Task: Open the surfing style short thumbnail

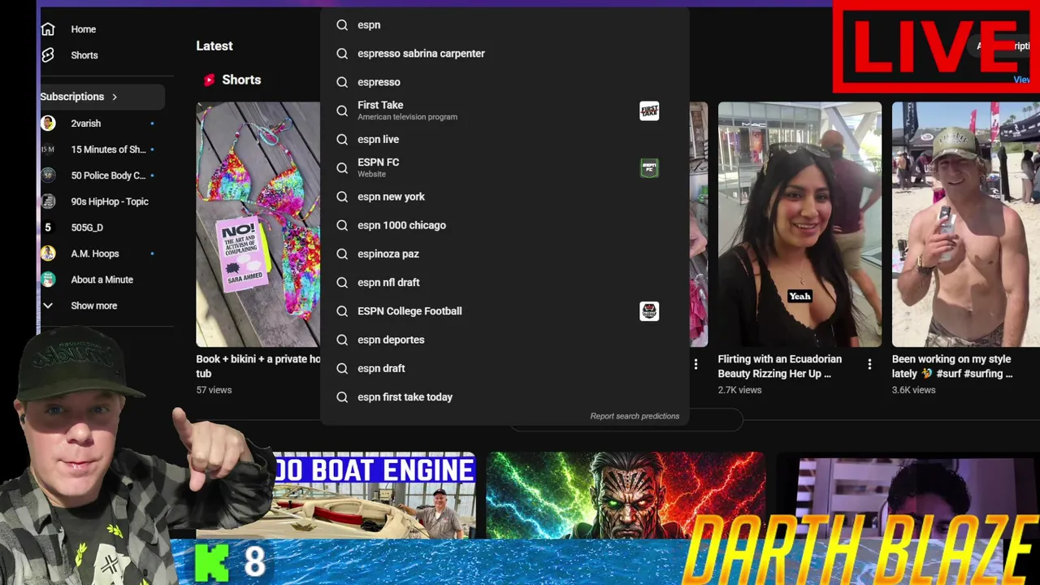Action: click(966, 224)
